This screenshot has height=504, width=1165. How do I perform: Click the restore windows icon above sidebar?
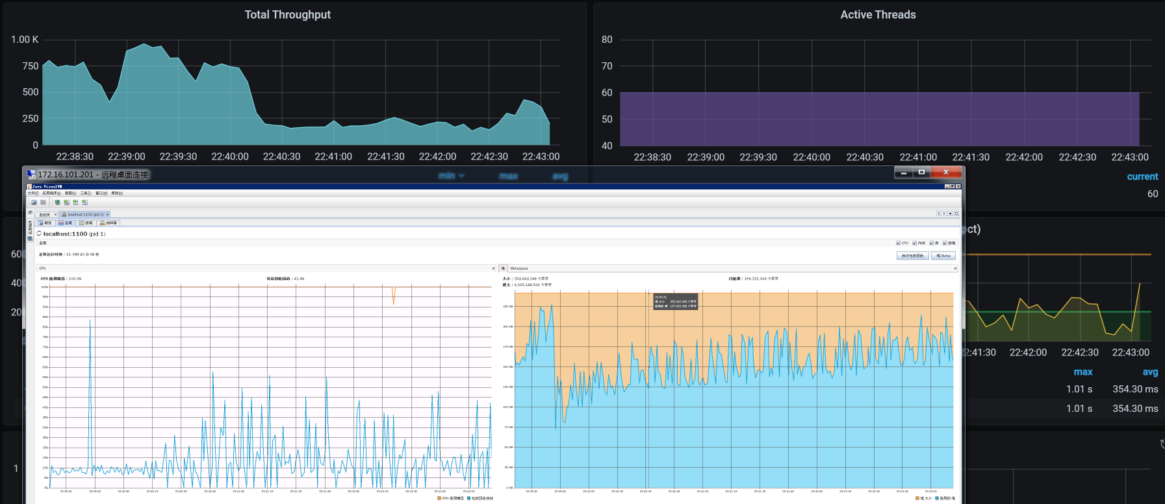[30, 213]
